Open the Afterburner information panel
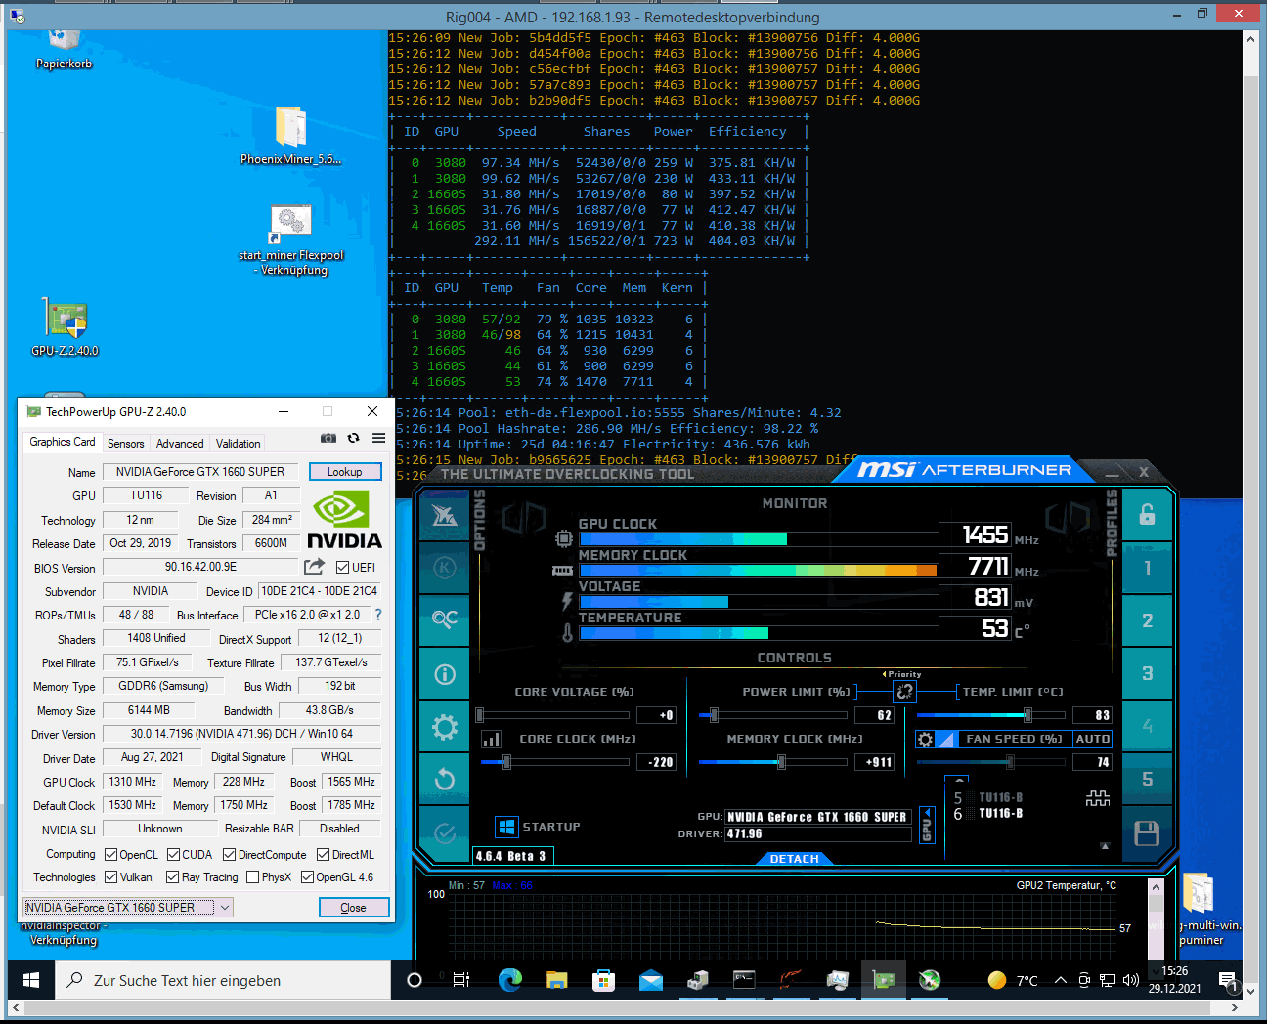 (x=445, y=674)
